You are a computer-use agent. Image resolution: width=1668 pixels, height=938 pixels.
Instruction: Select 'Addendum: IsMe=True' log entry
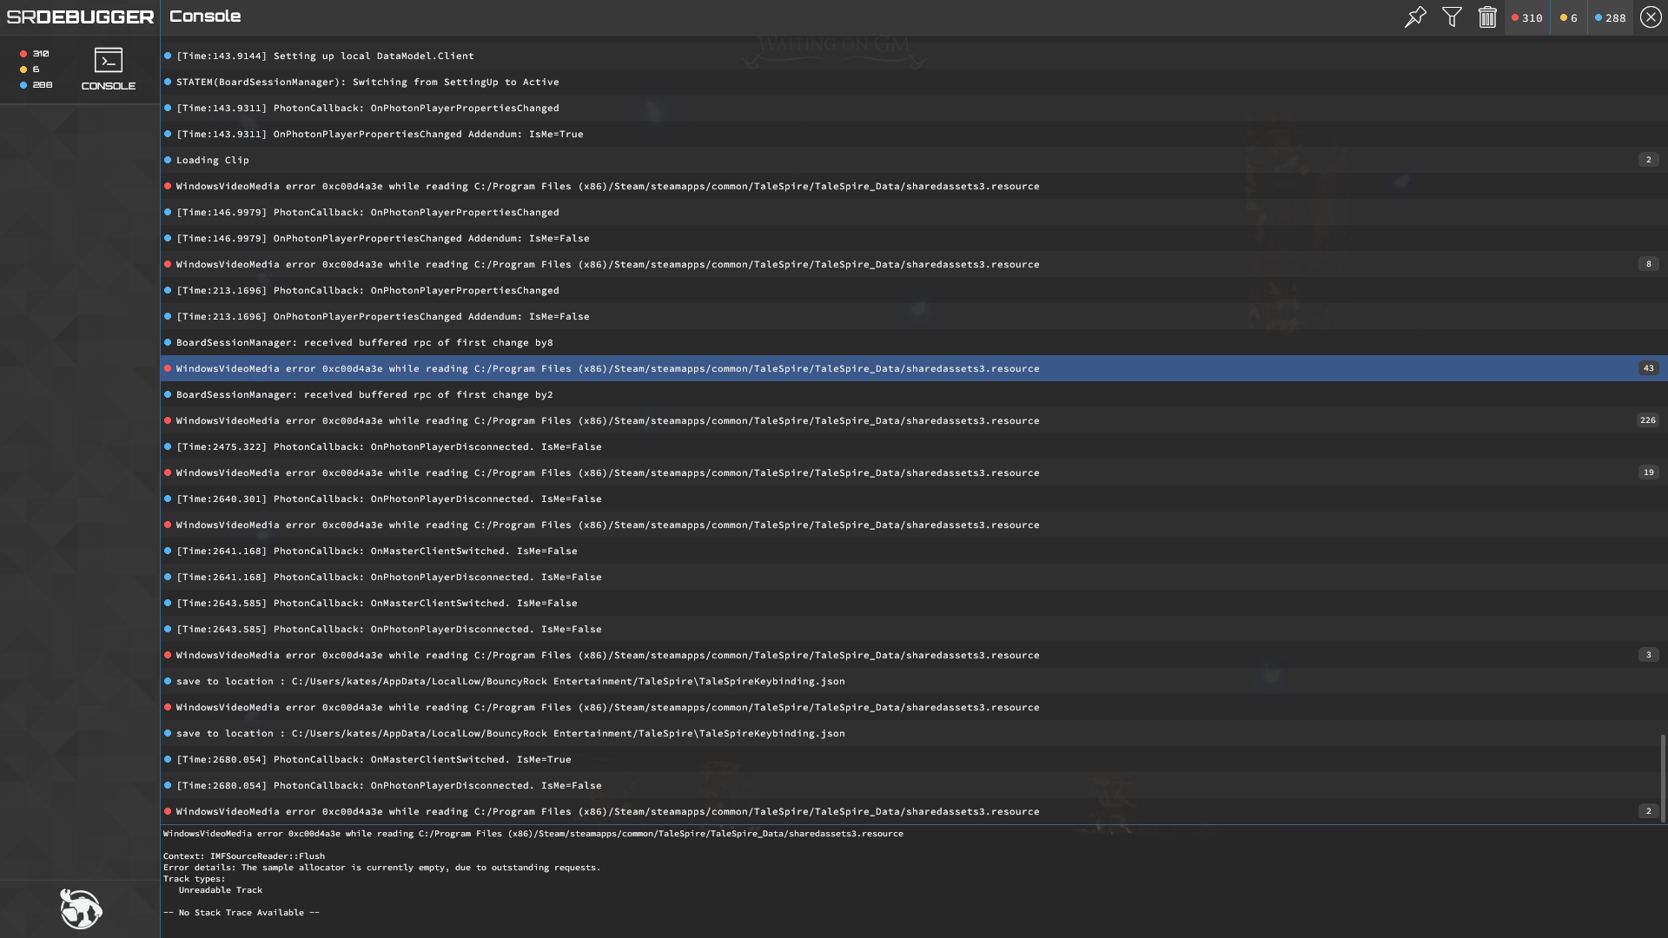(x=912, y=134)
